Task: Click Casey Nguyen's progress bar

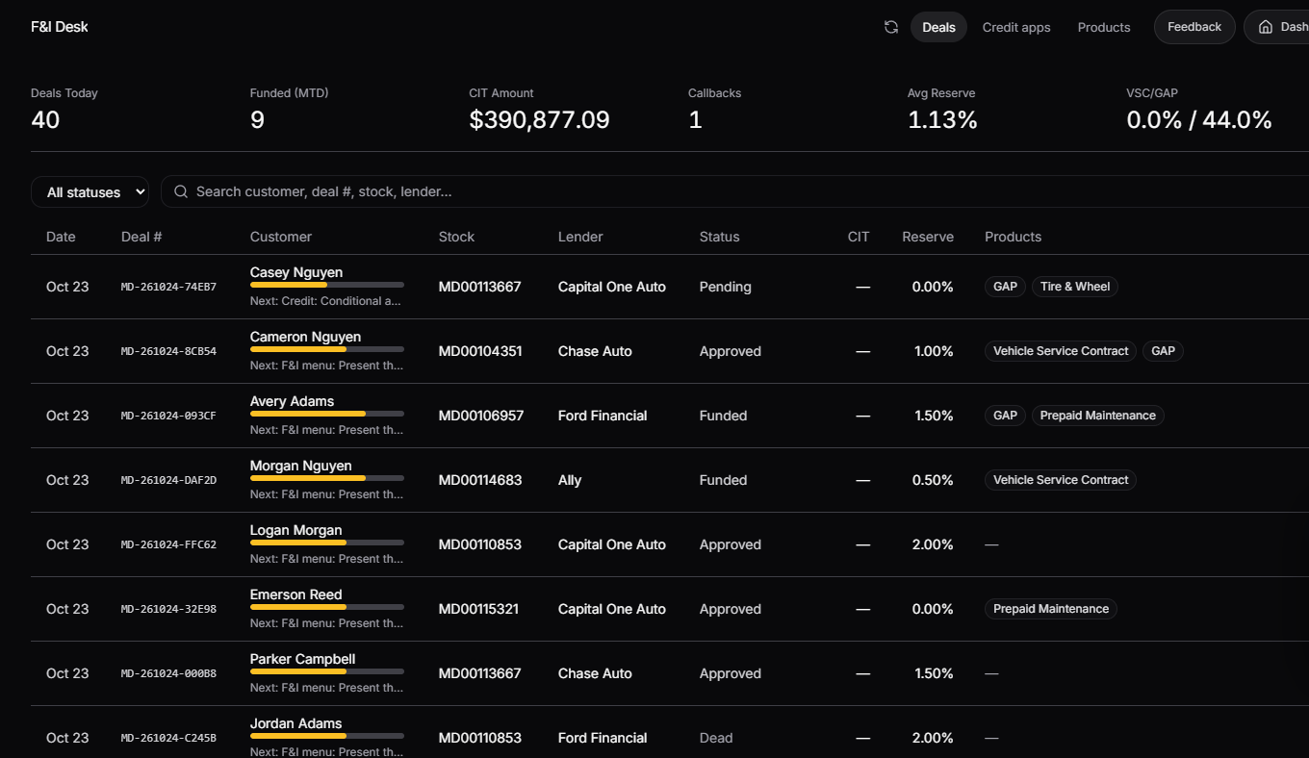Action: click(x=327, y=285)
